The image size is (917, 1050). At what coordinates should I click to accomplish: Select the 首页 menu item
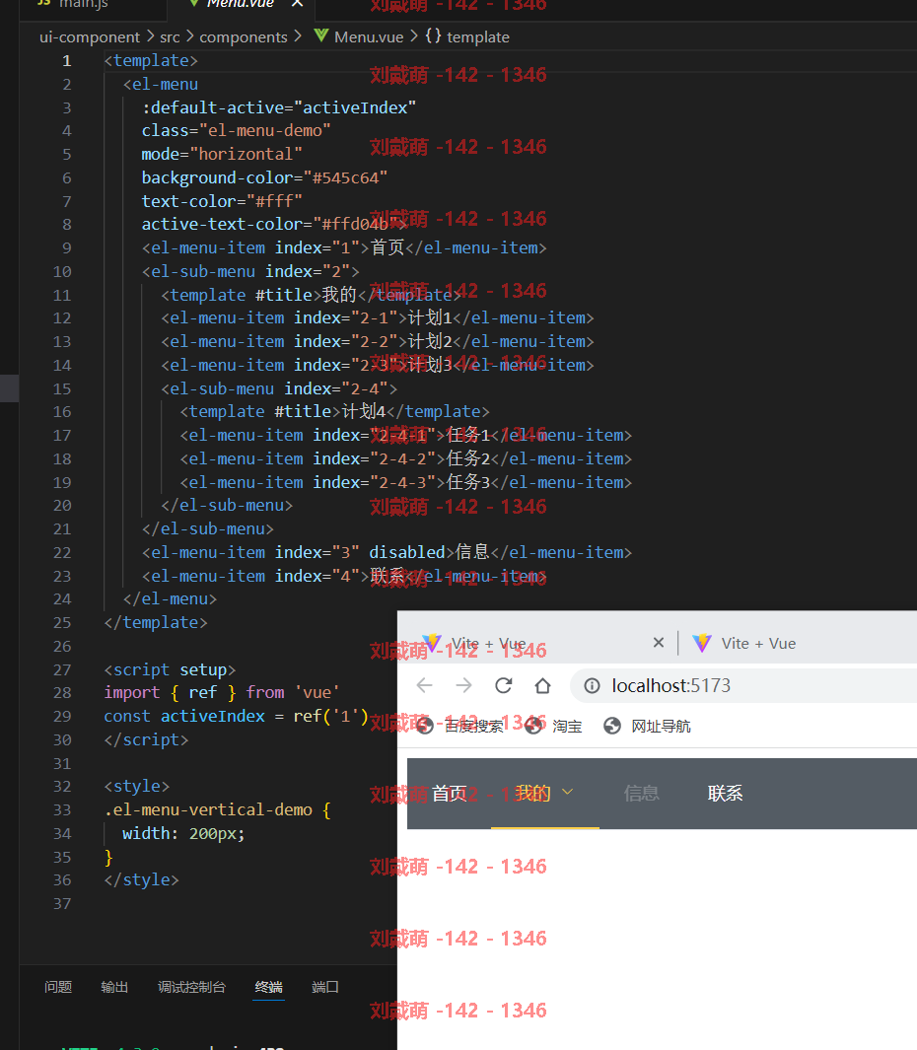[450, 794]
